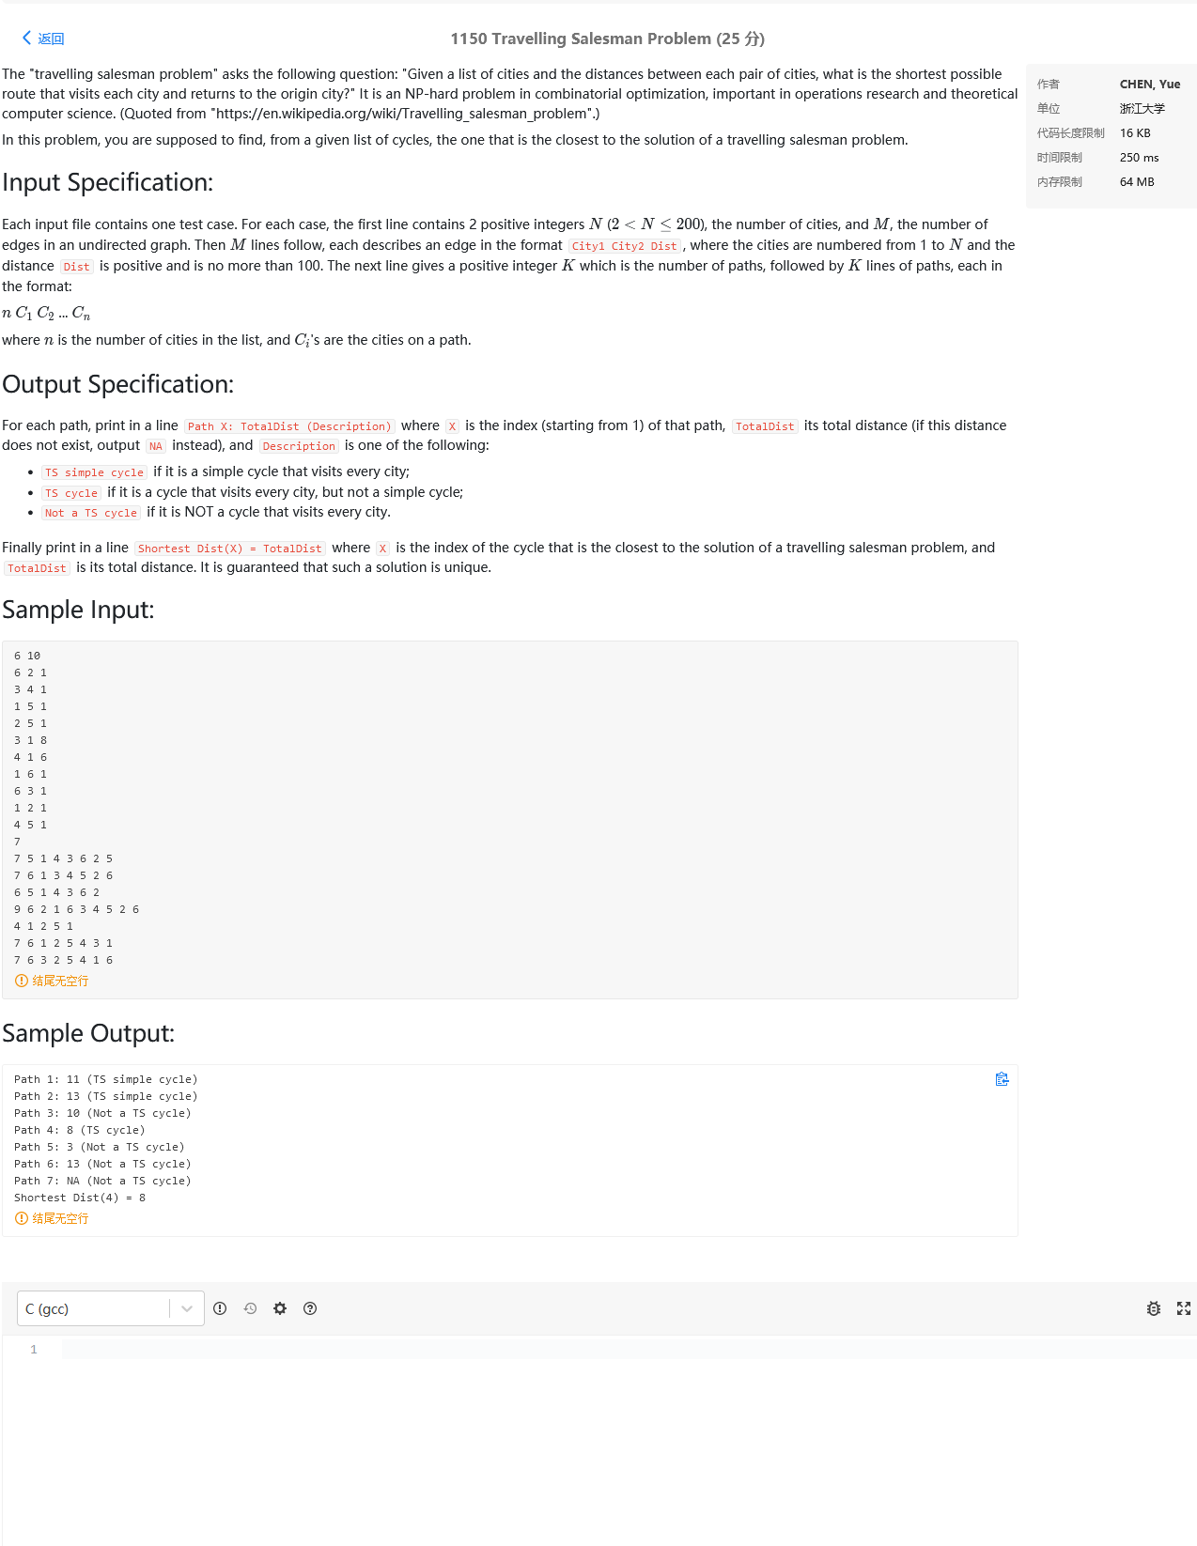Viewport: 1197px width, 1546px height.
Task: Click output line 'Path 7: NA (Not a TS cycle)'
Action: [102, 1181]
